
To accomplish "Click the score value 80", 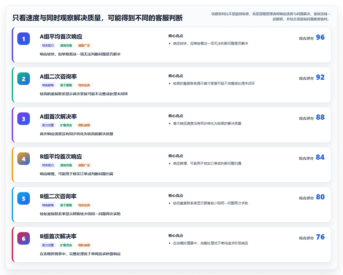I will [x=320, y=197].
